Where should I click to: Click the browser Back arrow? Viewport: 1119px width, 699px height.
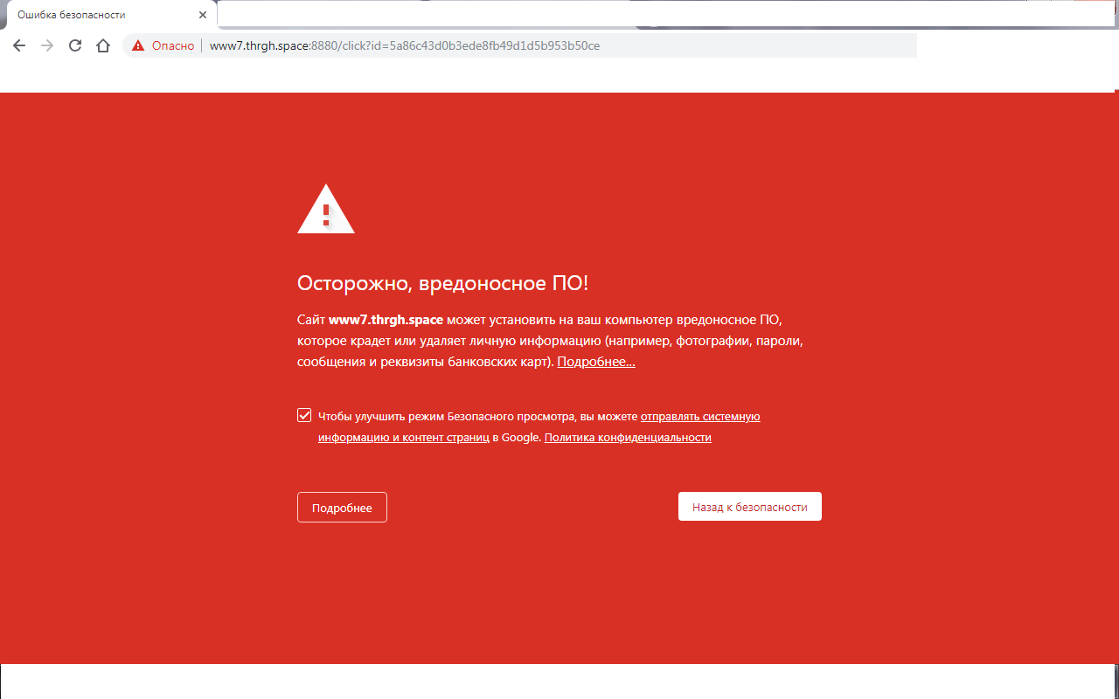19,45
